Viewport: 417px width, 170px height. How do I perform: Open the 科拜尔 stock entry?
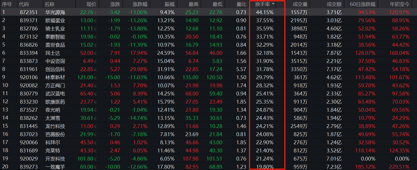click(x=53, y=142)
